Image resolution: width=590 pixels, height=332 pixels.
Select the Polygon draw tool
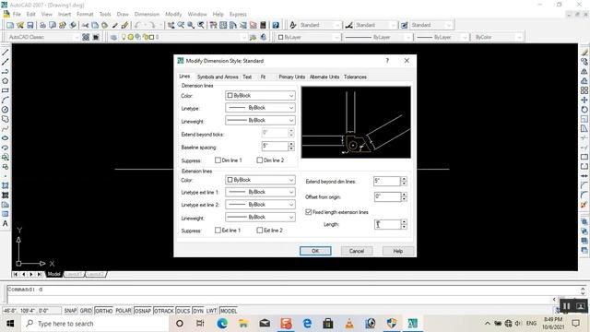[x=6, y=81]
